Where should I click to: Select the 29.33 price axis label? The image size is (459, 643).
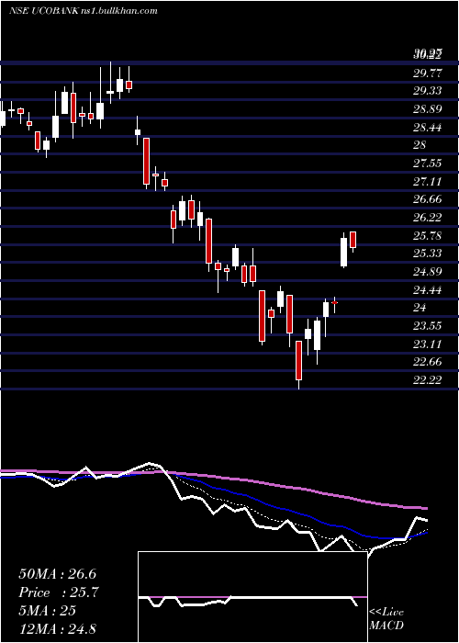[x=428, y=91]
